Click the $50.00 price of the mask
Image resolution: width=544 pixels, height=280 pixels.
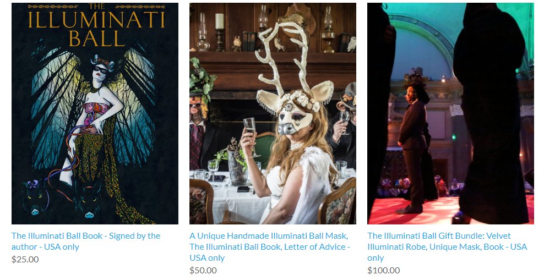pos(203,270)
